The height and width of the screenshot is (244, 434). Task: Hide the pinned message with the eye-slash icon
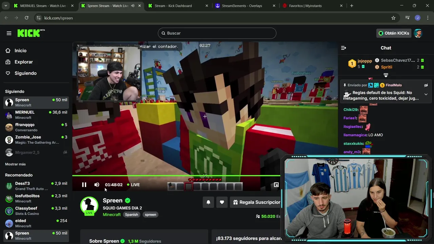(x=426, y=85)
